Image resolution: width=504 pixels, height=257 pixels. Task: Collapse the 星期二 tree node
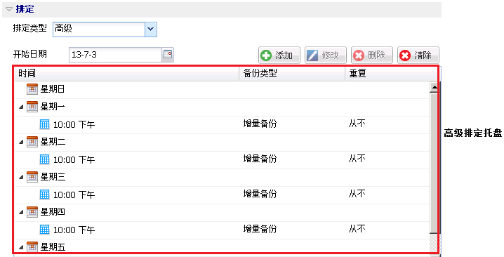21,142
